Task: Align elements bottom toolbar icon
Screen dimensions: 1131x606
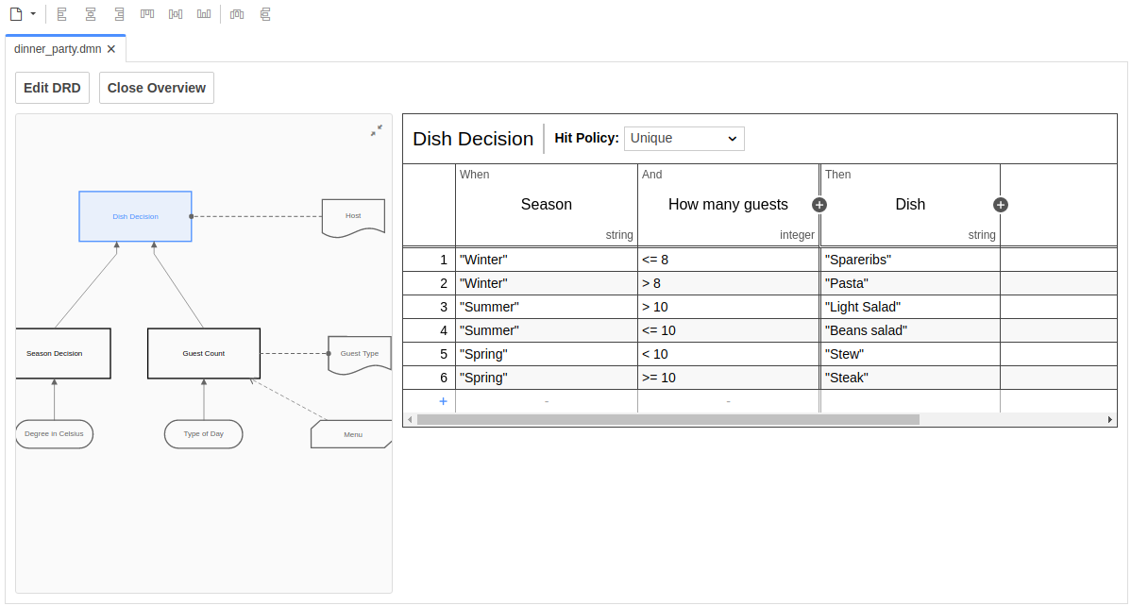Action: 204,14
